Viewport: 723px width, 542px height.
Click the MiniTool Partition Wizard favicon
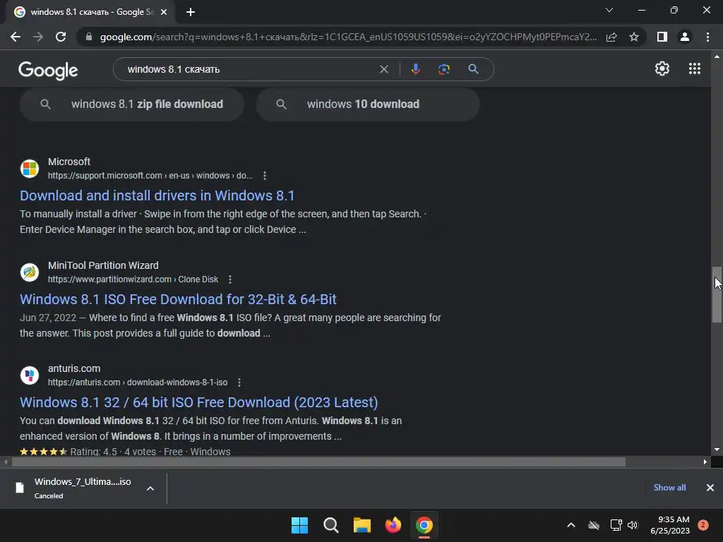[30, 272]
